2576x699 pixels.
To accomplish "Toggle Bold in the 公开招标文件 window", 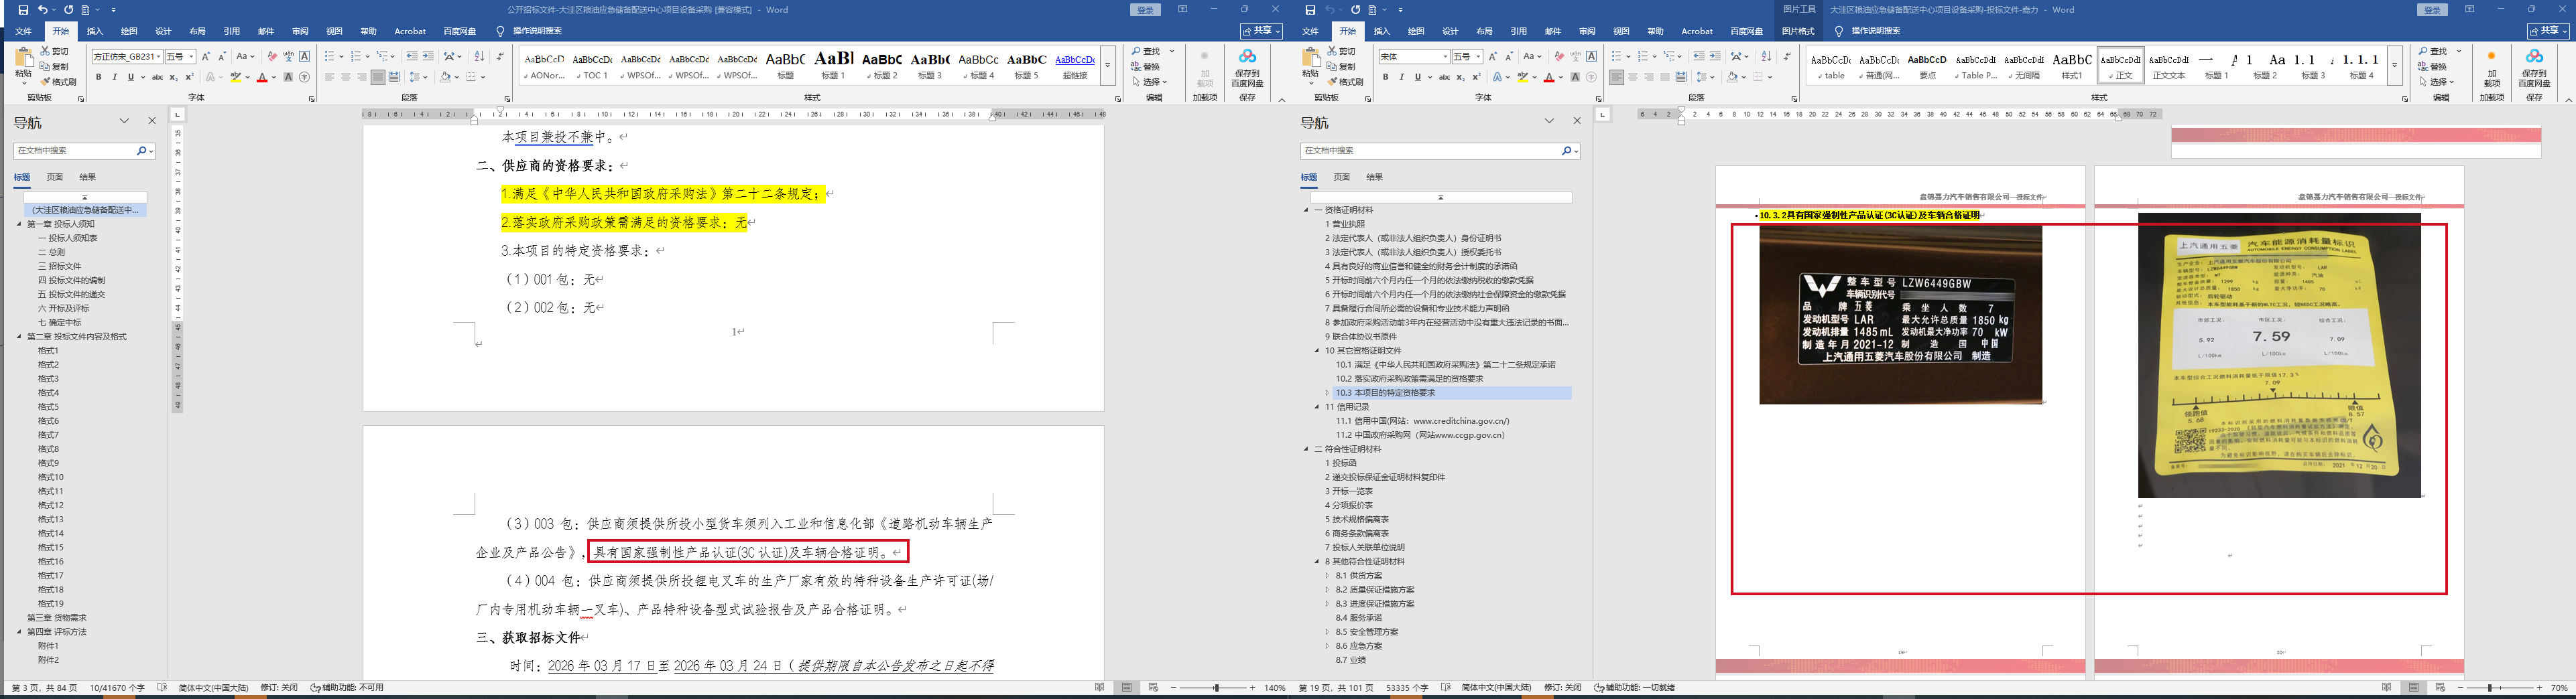I will pyautogui.click(x=98, y=77).
